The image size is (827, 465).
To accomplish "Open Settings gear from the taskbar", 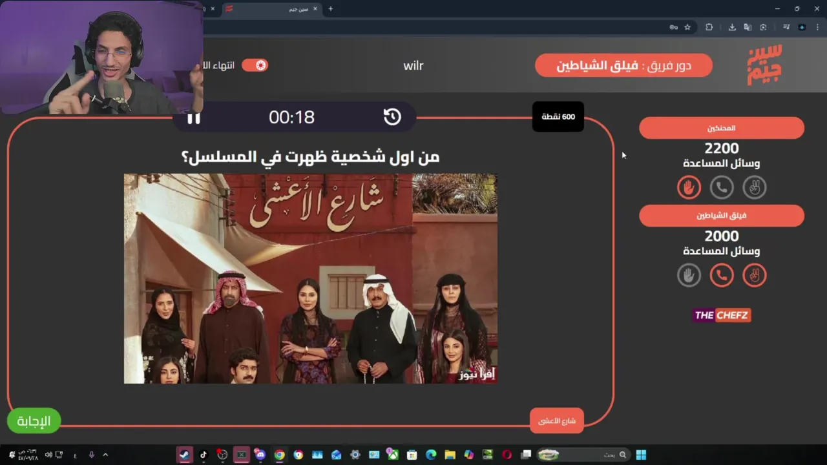I will coord(355,455).
